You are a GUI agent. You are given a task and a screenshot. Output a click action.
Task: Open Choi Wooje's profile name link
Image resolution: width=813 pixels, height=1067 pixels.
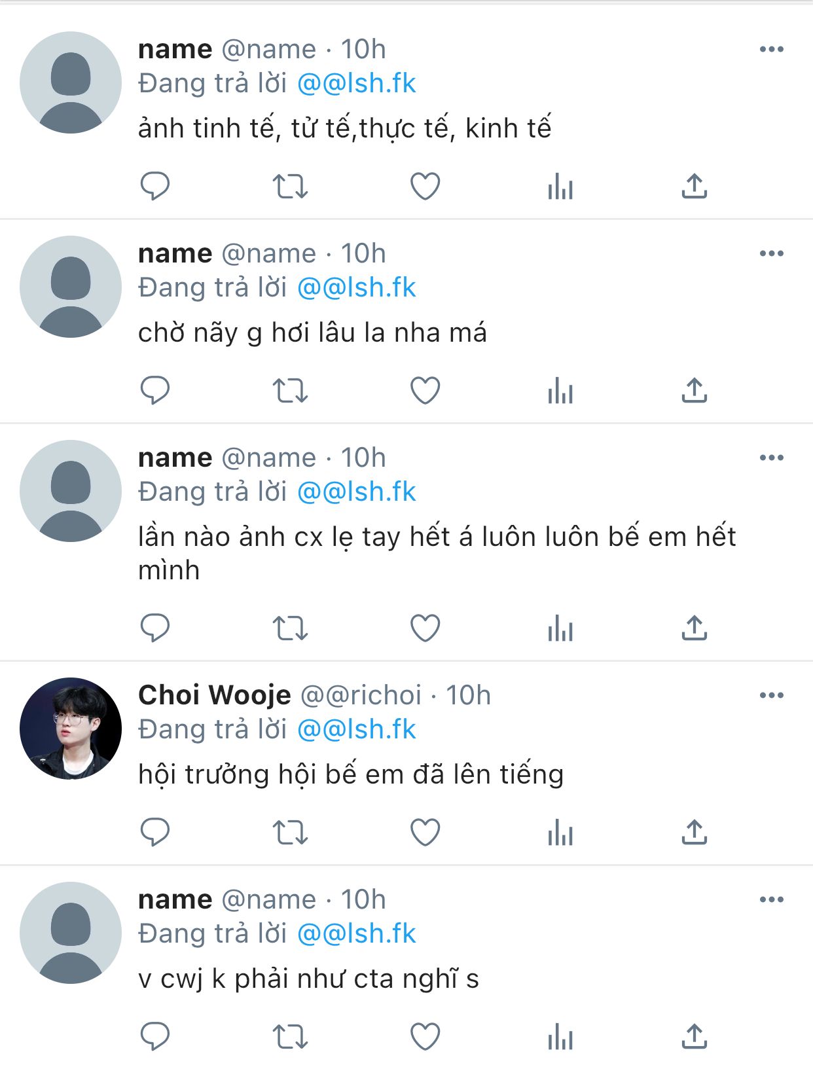215,695
